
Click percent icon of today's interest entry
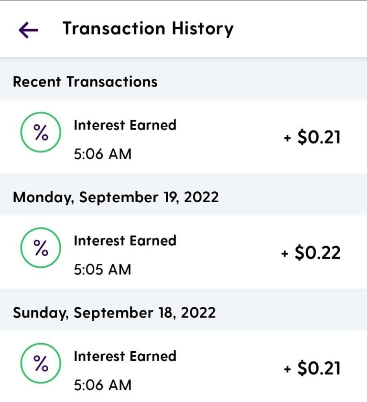coord(41,132)
